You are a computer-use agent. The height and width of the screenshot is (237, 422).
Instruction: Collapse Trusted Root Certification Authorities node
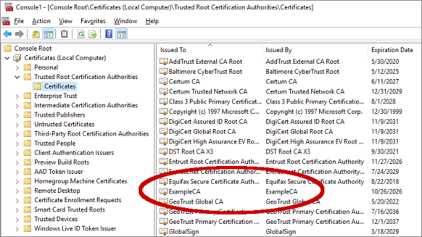(x=17, y=77)
